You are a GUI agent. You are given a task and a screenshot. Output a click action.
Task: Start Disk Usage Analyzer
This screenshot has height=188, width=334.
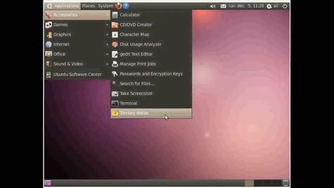(151, 44)
